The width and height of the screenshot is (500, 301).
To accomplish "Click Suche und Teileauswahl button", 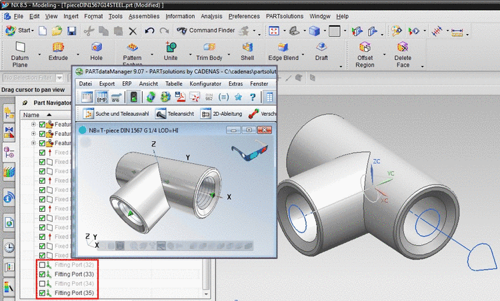I will 116,114.
